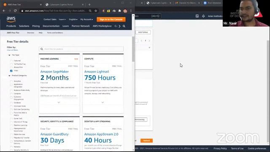270x152 pixels.
Task: Go to previous page in console pagination
Action: 141,41
